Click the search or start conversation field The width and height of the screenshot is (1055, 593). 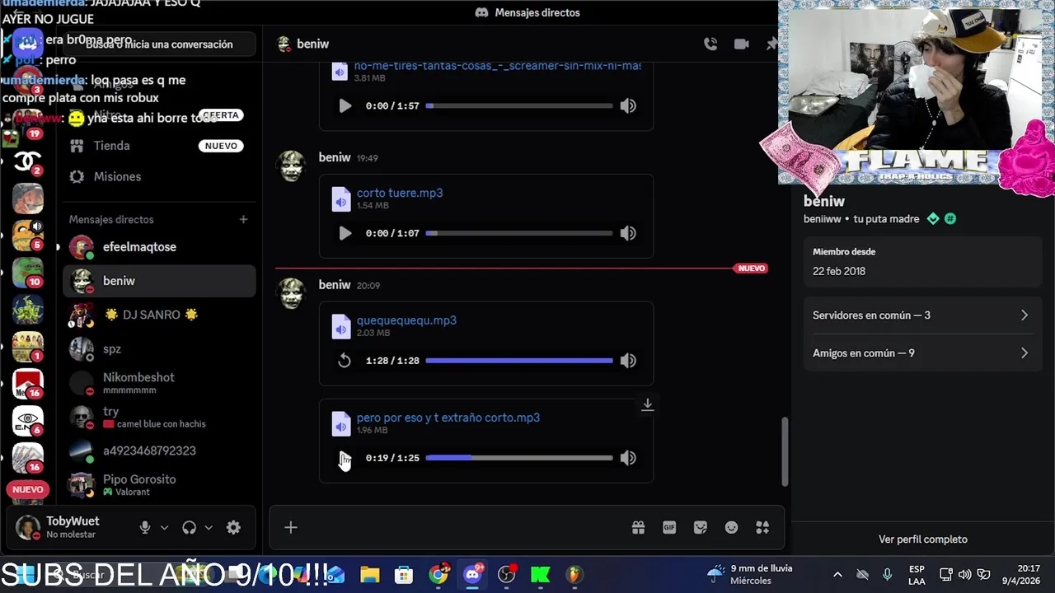159,44
